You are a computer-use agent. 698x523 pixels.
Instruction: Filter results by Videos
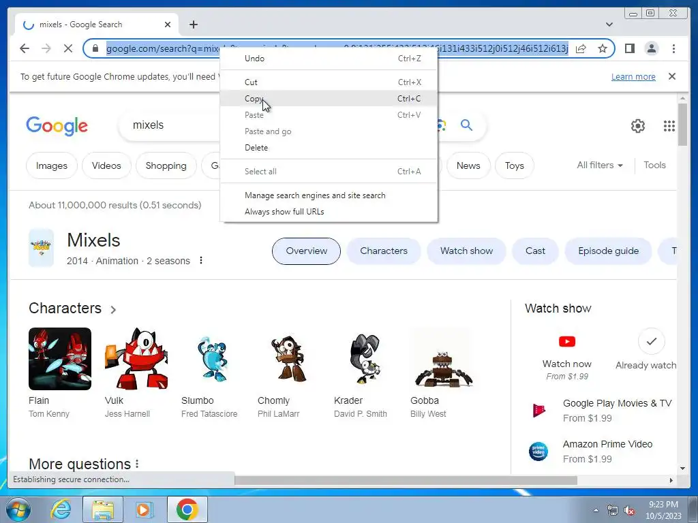click(x=106, y=165)
